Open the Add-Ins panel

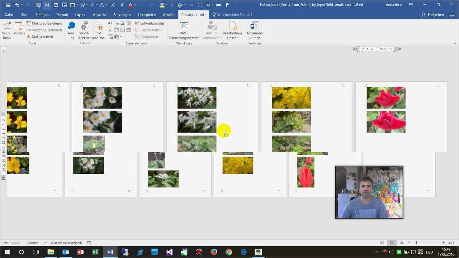pos(71,30)
